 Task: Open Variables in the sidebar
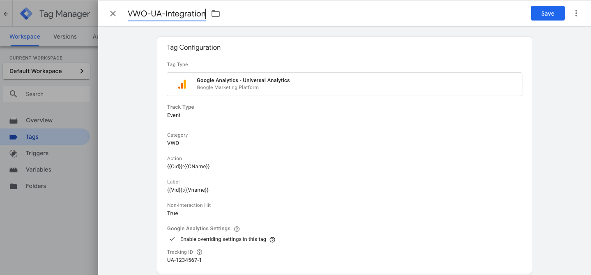[x=45, y=170]
